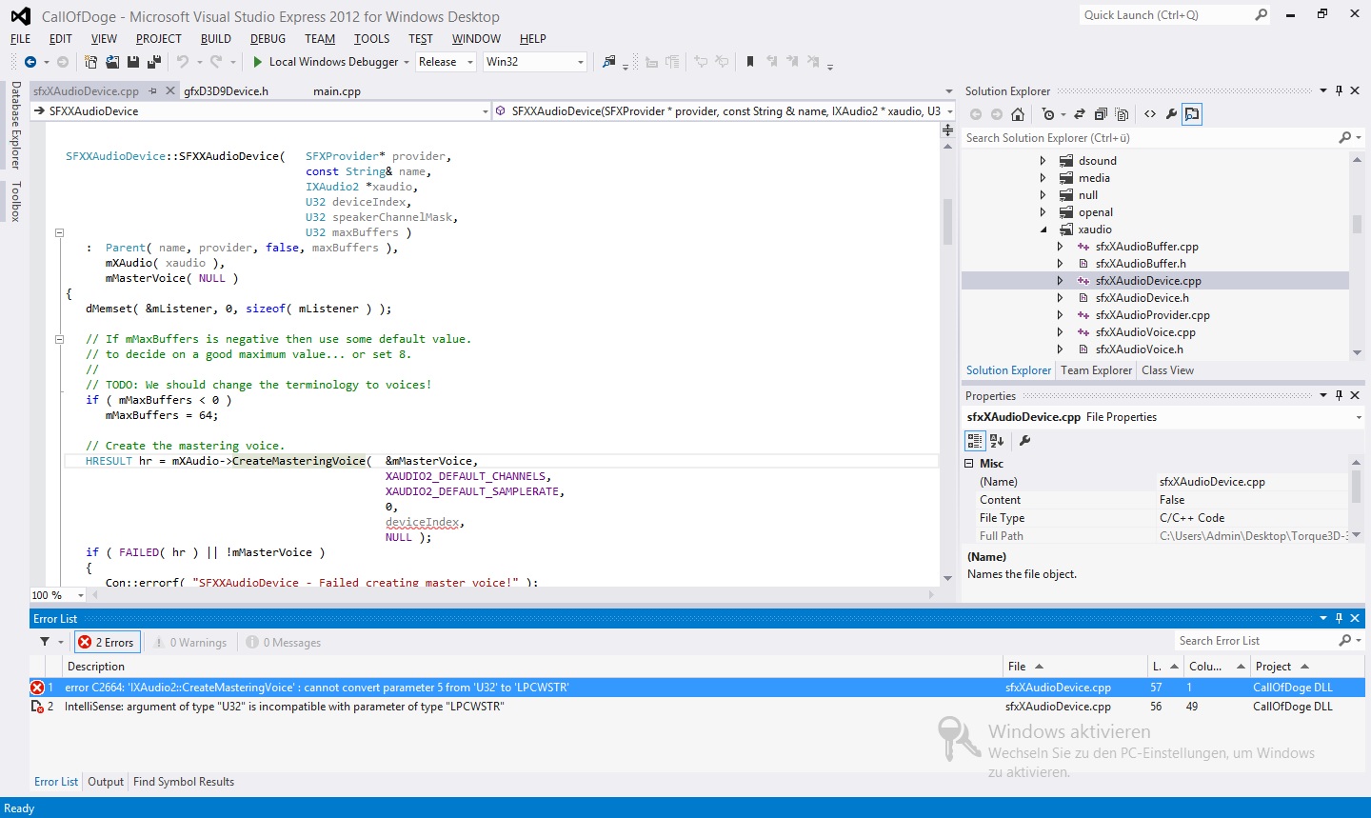Click the Navigate Backward arrow in the toolbar
The height and width of the screenshot is (818, 1371).
30,62
